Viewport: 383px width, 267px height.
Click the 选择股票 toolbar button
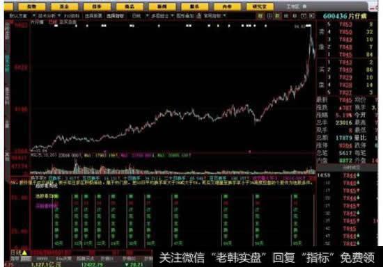(x=93, y=16)
